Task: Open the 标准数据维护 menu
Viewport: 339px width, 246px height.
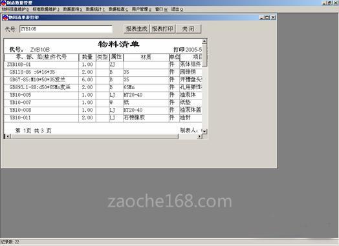Action: [x=46, y=9]
